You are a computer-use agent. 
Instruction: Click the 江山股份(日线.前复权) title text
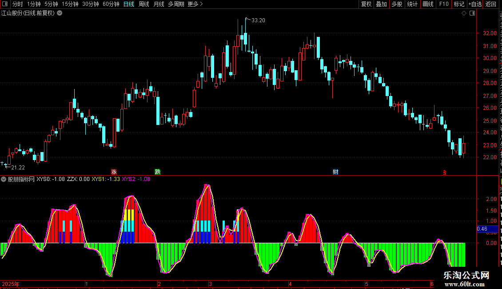coord(28,13)
